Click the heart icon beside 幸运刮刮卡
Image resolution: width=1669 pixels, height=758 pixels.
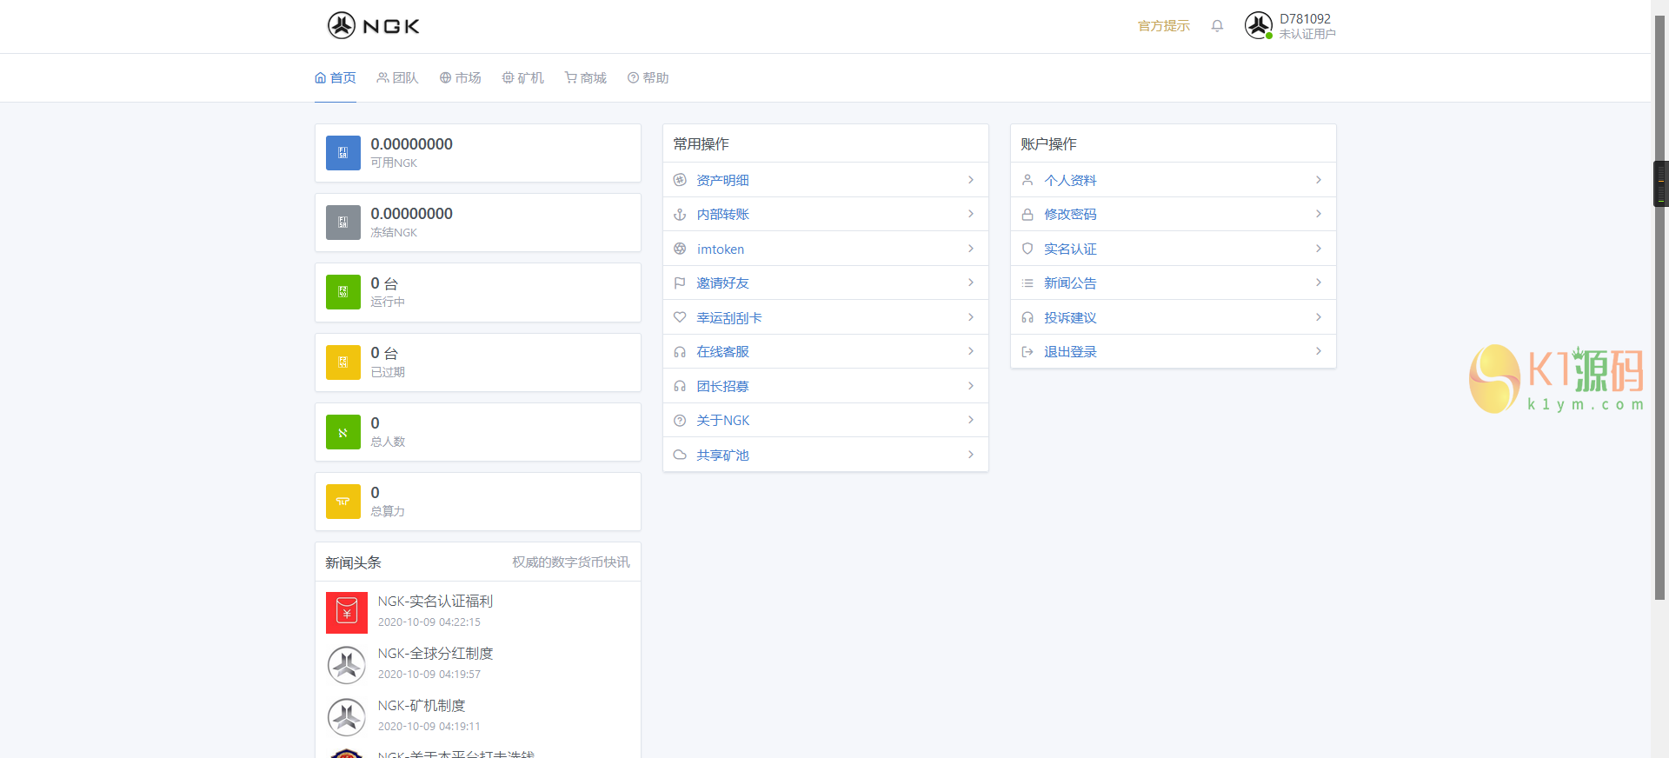(x=680, y=317)
